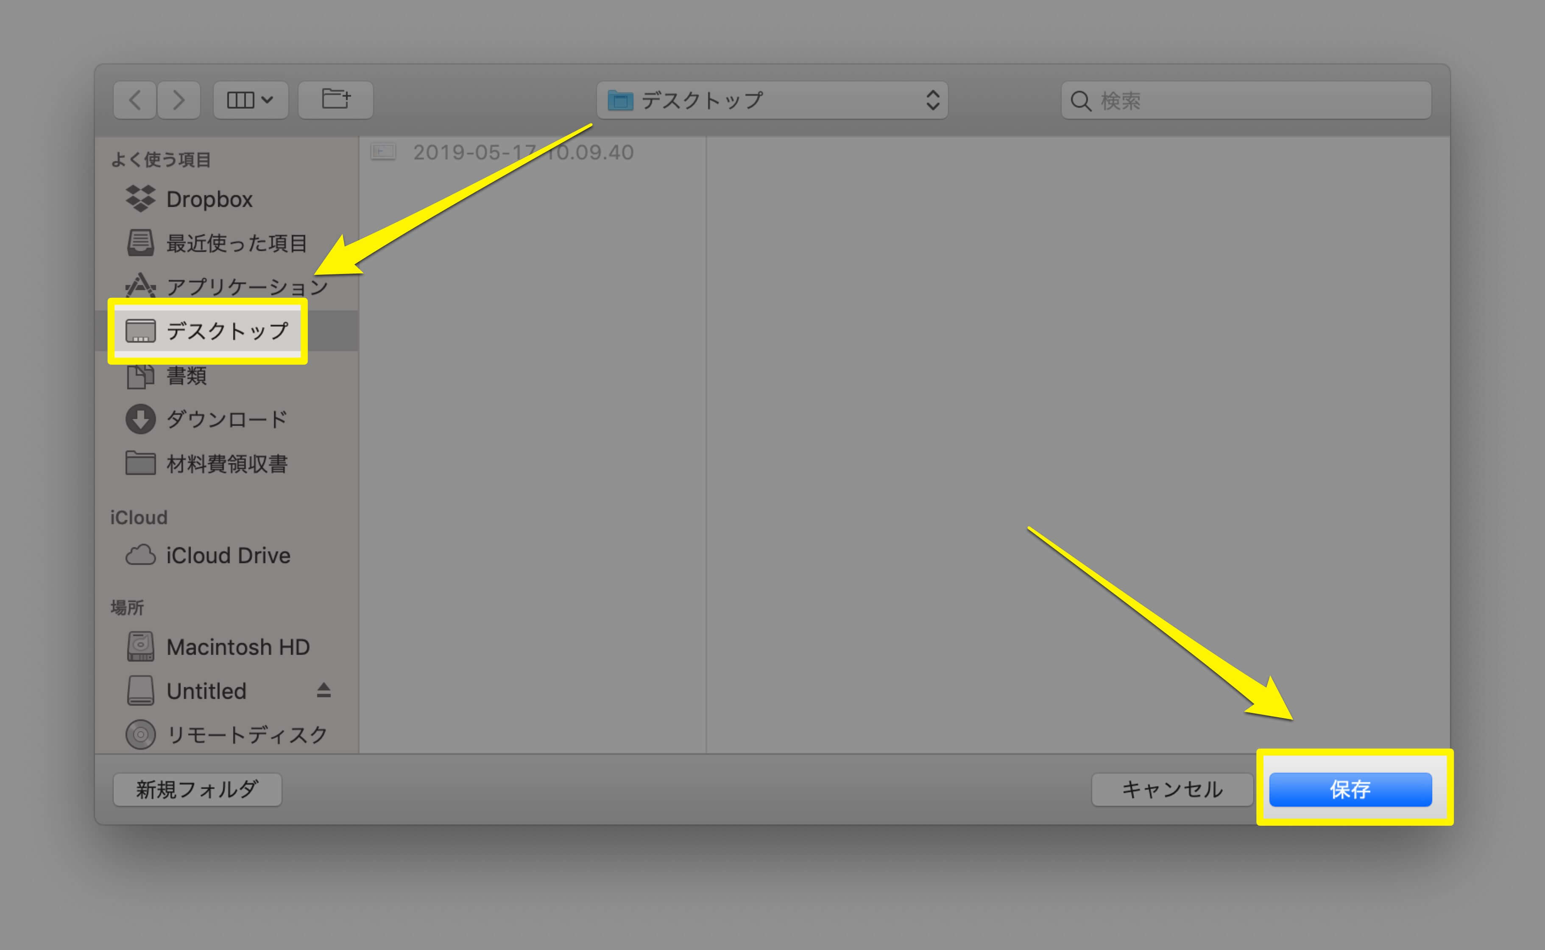The height and width of the screenshot is (950, 1545).
Task: Click the up-down arrows of location popup
Action: pos(933,100)
